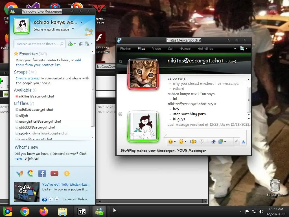Collapse my display picture with its toggle arrow

click(120, 114)
